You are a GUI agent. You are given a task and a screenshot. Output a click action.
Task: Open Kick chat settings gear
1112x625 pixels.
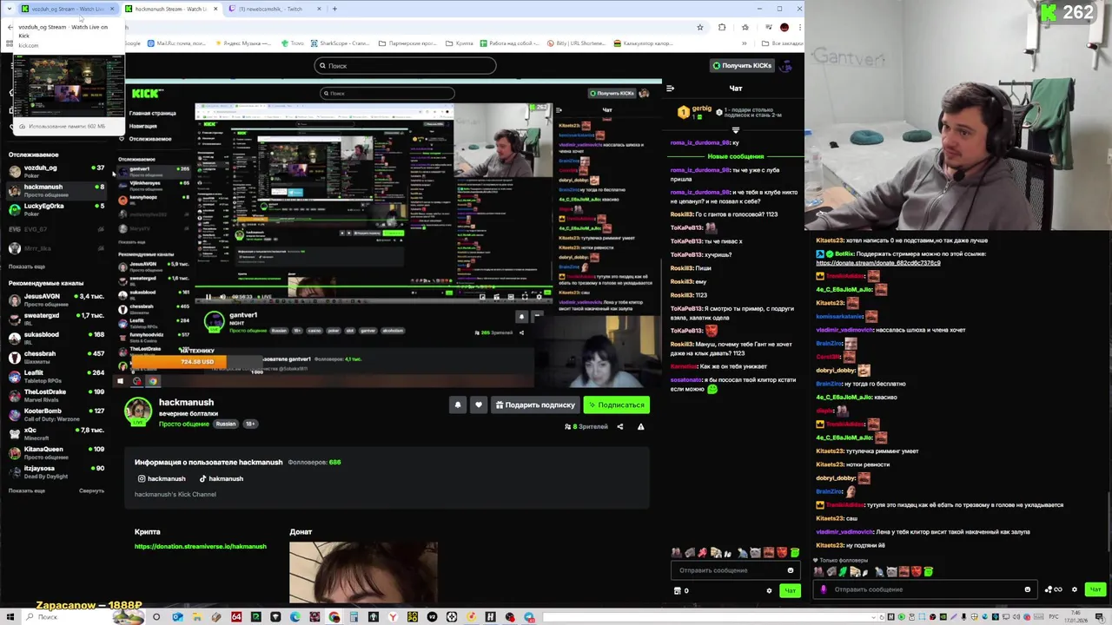769,590
